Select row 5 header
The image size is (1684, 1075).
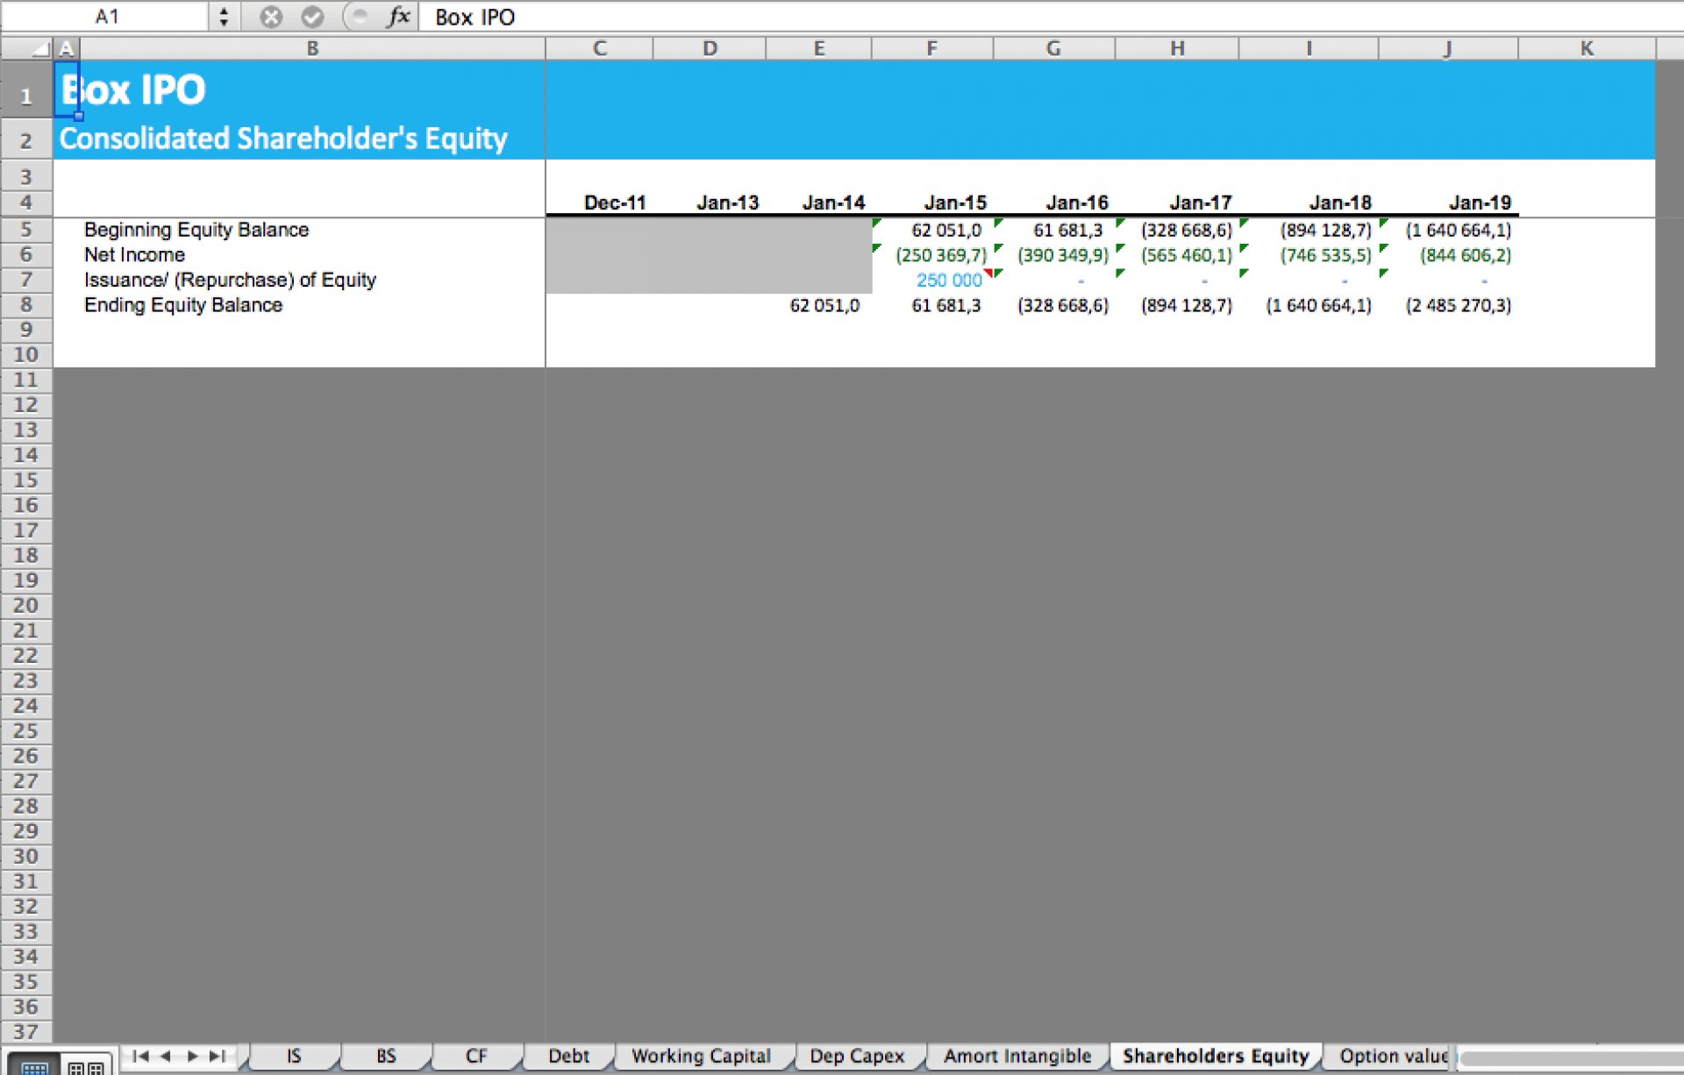pos(26,230)
